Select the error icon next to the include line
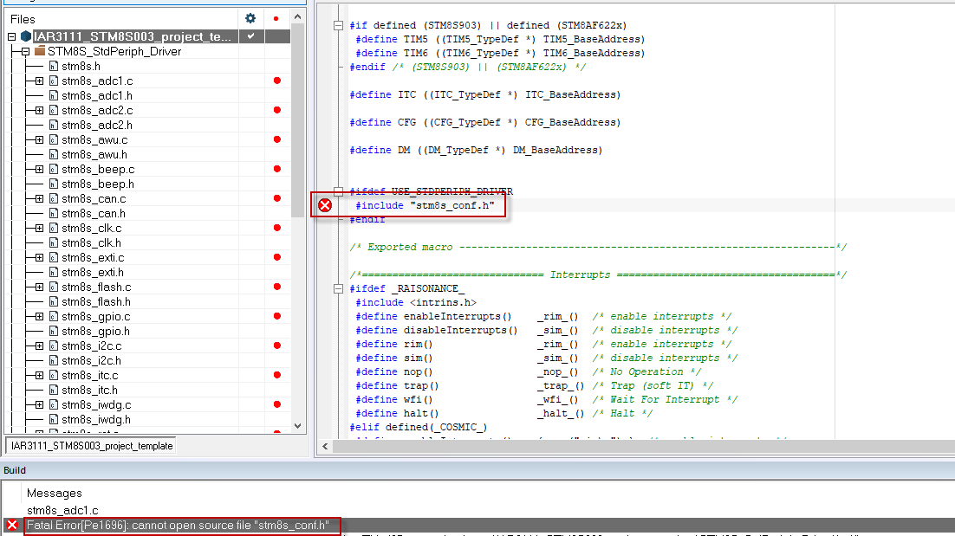Viewport: 955px width, 536px height. click(325, 204)
